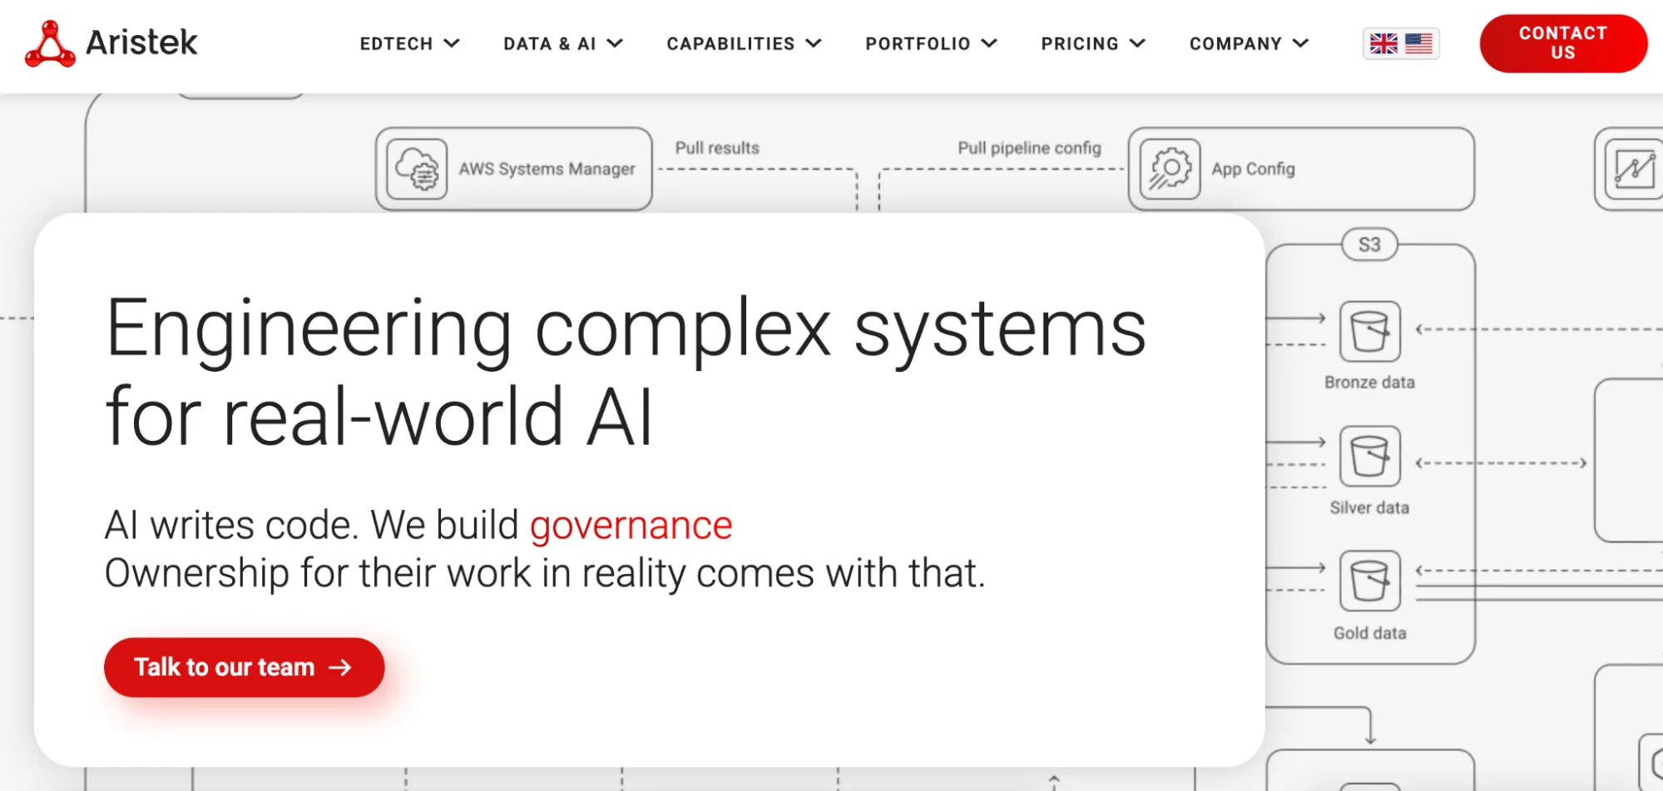1663x791 pixels.
Task: Click the 'Bronze data' label
Action: pos(1369,383)
